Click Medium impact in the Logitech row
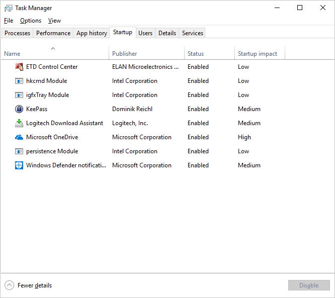This screenshot has width=335, height=298. (249, 123)
